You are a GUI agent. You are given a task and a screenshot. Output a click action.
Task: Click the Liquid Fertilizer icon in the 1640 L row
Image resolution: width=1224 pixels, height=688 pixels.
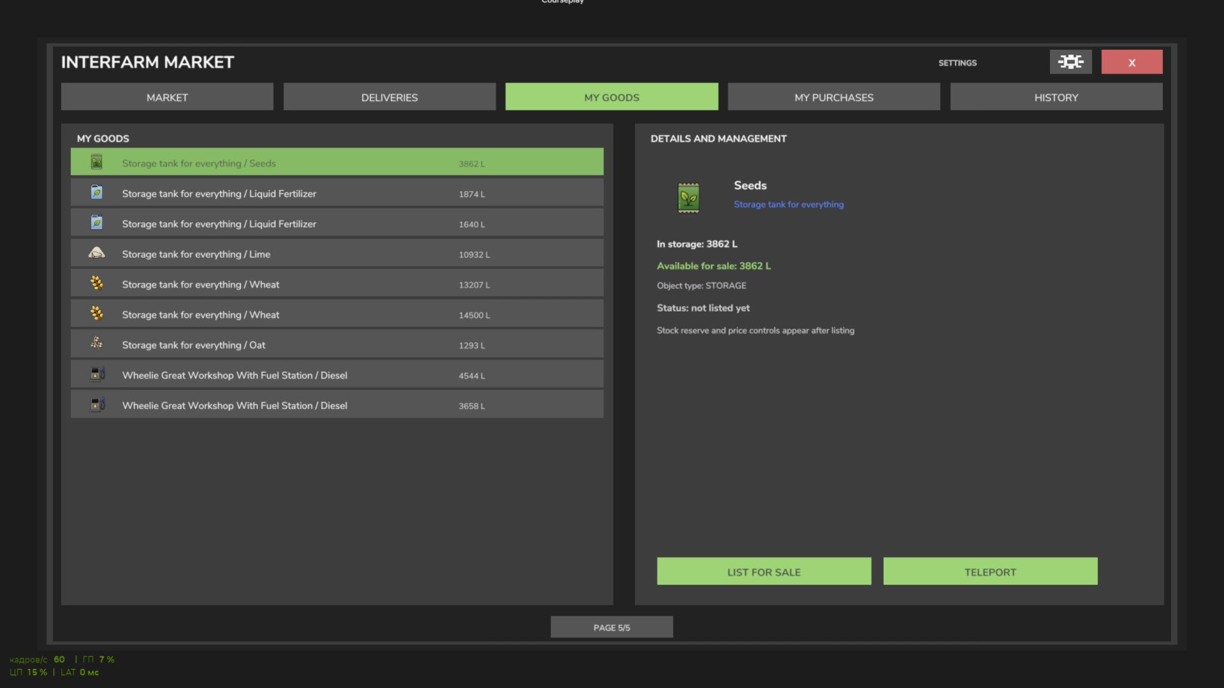[x=96, y=223]
